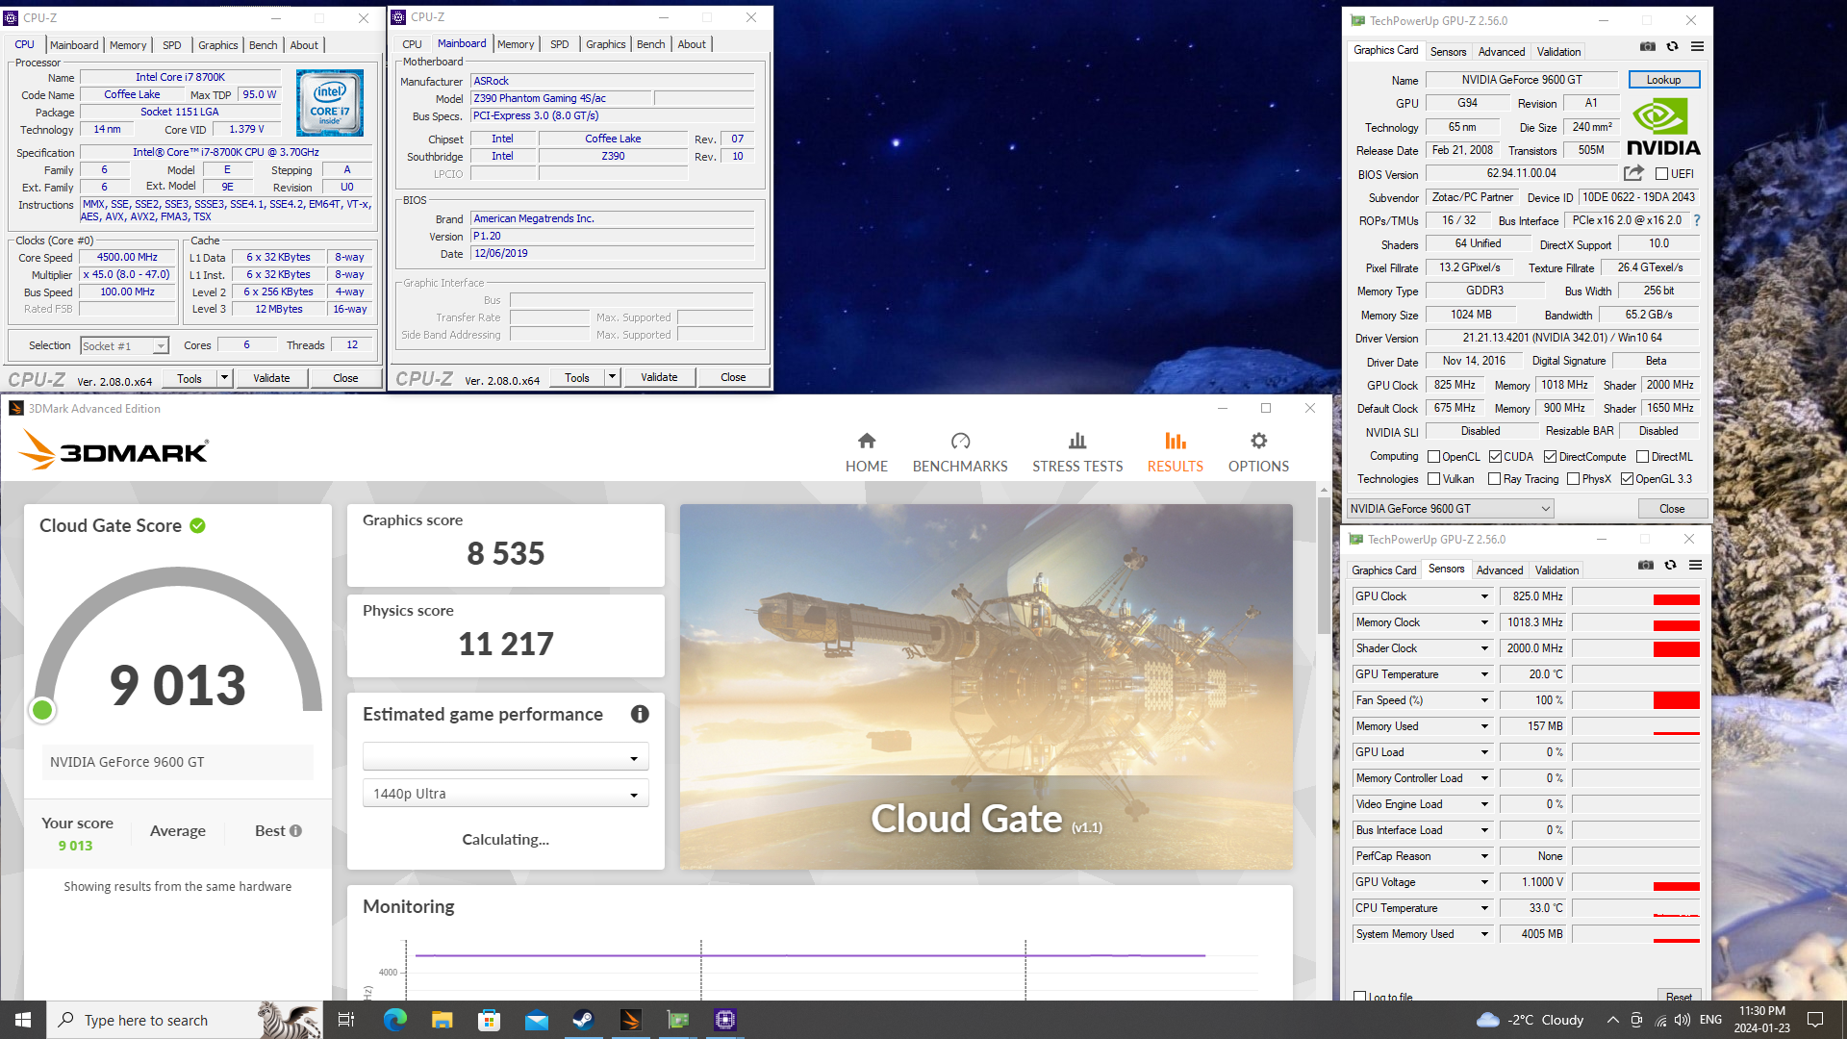Click Close in Mainboard CPU-Z window

[733, 377]
